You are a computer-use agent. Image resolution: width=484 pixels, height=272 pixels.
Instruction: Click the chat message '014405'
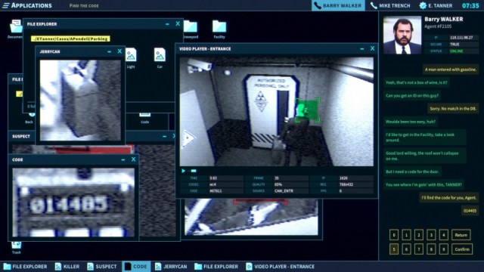tap(470, 211)
